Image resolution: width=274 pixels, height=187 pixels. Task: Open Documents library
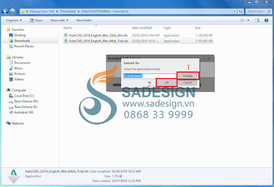tap(22, 63)
